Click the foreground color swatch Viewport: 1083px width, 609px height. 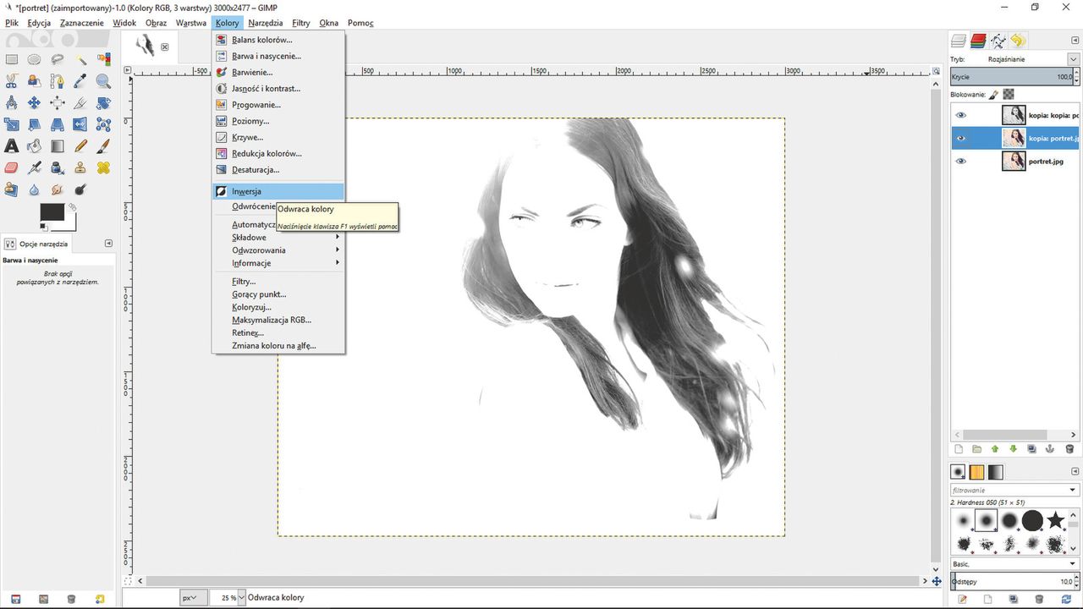click(x=52, y=212)
